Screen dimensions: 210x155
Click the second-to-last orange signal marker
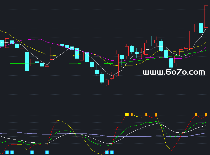pyautogui.click(x=196, y=114)
